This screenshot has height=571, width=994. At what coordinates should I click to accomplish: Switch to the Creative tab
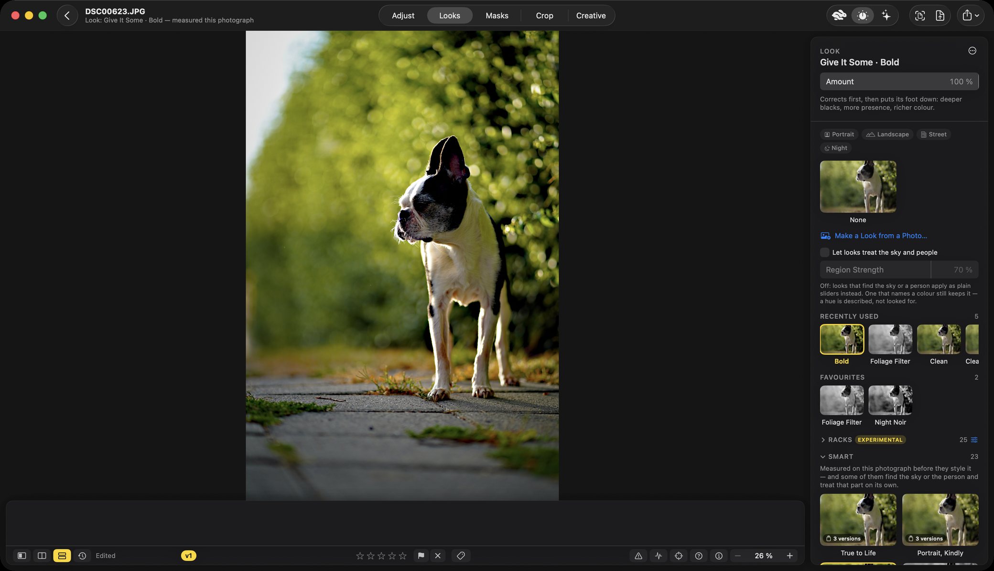coord(591,15)
